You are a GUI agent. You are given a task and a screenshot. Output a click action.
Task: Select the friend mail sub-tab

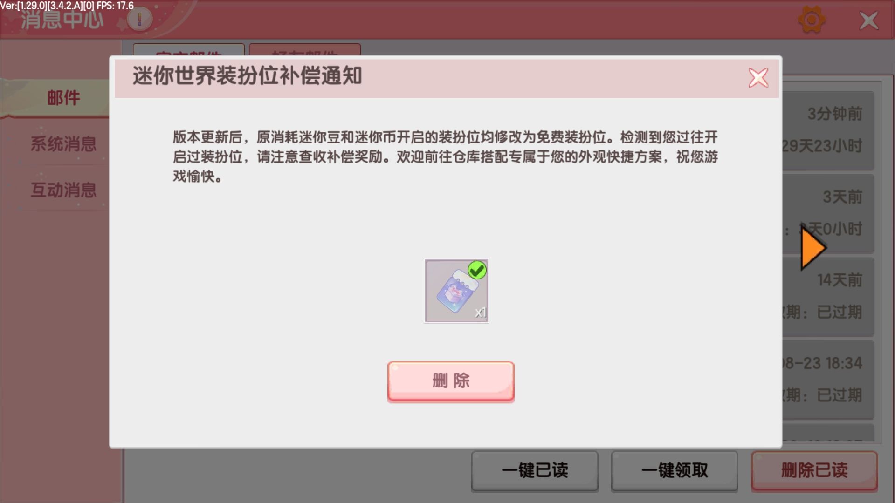[304, 50]
